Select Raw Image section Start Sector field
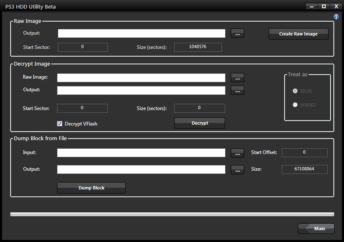 (x=83, y=47)
